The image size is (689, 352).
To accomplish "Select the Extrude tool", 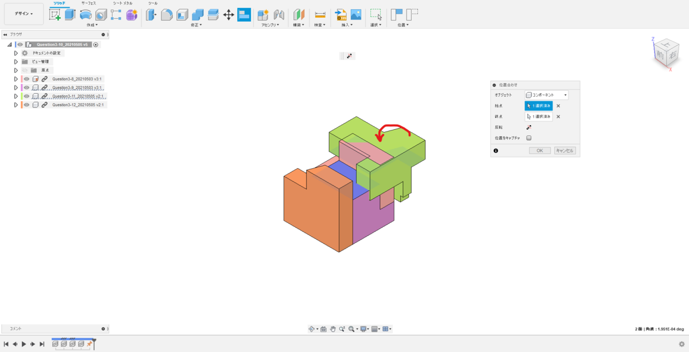I will [70, 15].
